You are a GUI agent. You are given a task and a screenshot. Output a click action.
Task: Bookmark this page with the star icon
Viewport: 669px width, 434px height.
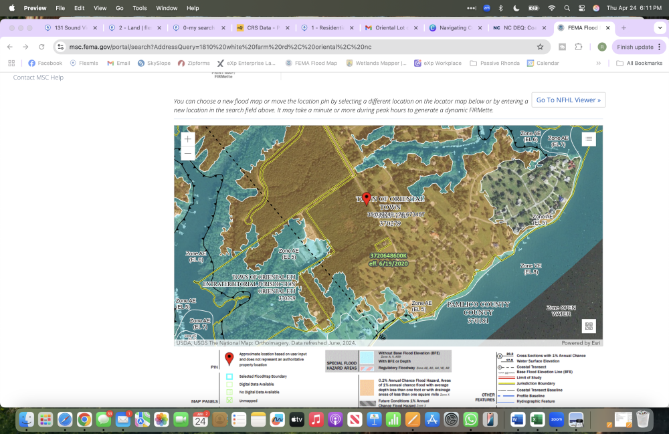click(x=540, y=47)
